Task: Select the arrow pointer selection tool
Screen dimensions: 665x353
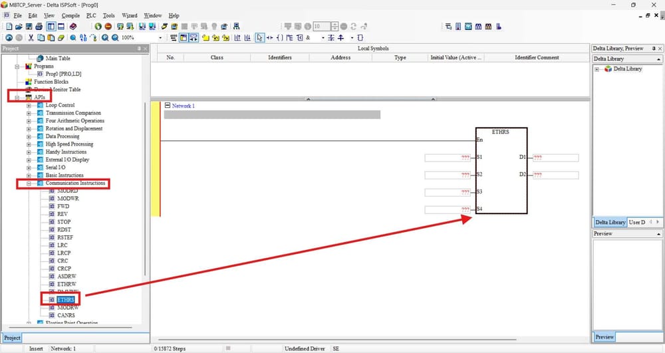Action: point(259,38)
